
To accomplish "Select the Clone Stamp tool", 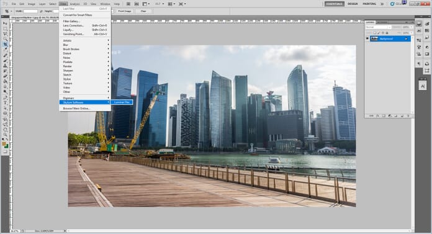I will 5,66.
